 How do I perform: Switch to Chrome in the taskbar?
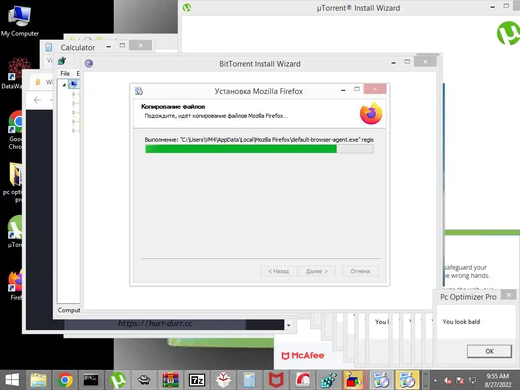tap(65, 380)
